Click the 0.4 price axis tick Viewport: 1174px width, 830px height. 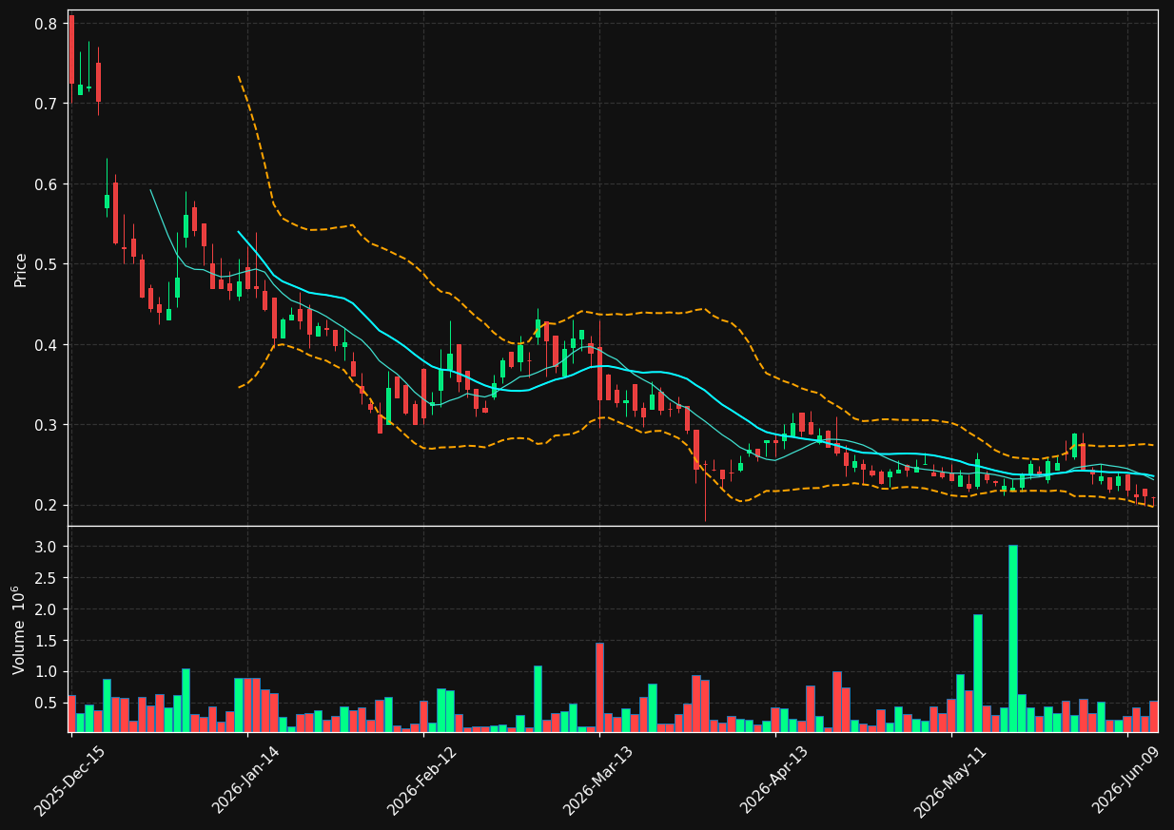[48, 344]
